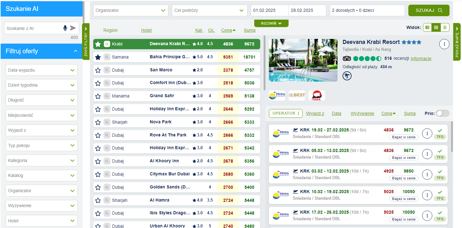Screen dimensions: 462x228
Task: Click the Deevana Krabi Resort photo thumbnail
Action: (303, 60)
